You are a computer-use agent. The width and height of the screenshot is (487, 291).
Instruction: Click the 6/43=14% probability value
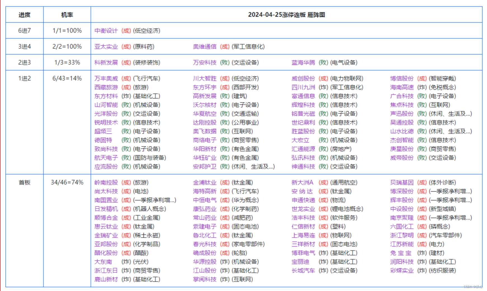click(x=67, y=79)
